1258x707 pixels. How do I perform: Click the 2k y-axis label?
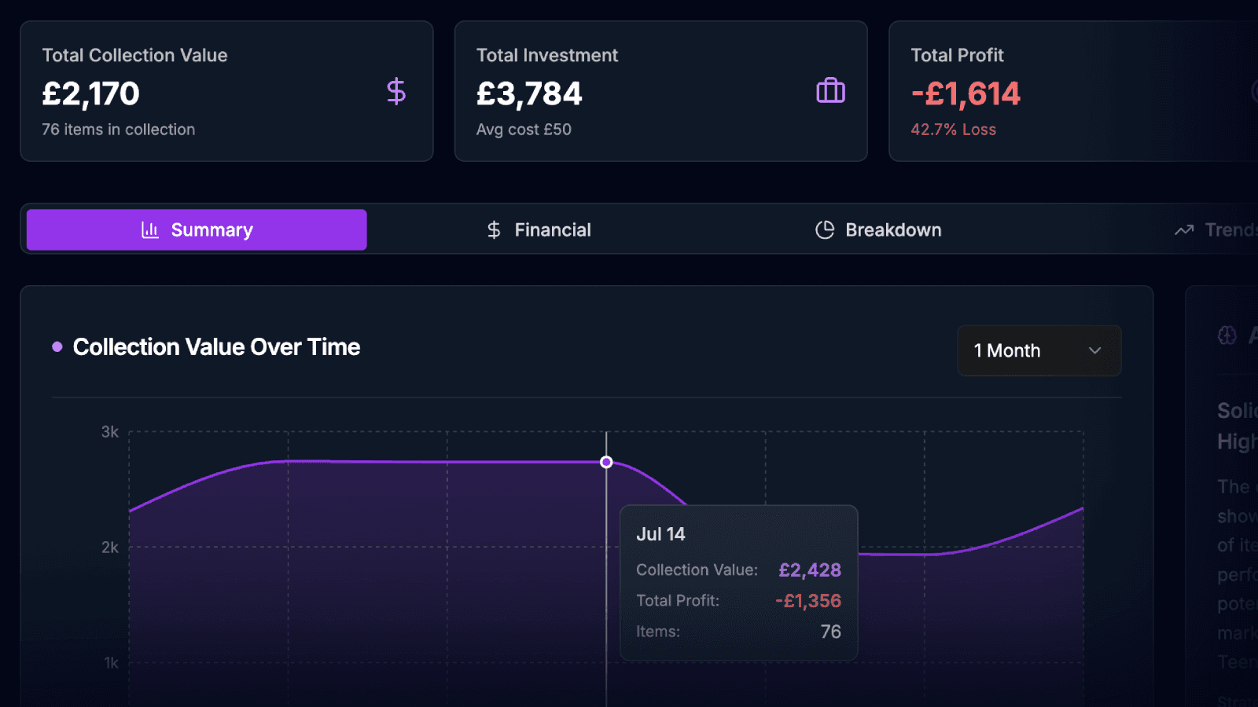(x=110, y=548)
